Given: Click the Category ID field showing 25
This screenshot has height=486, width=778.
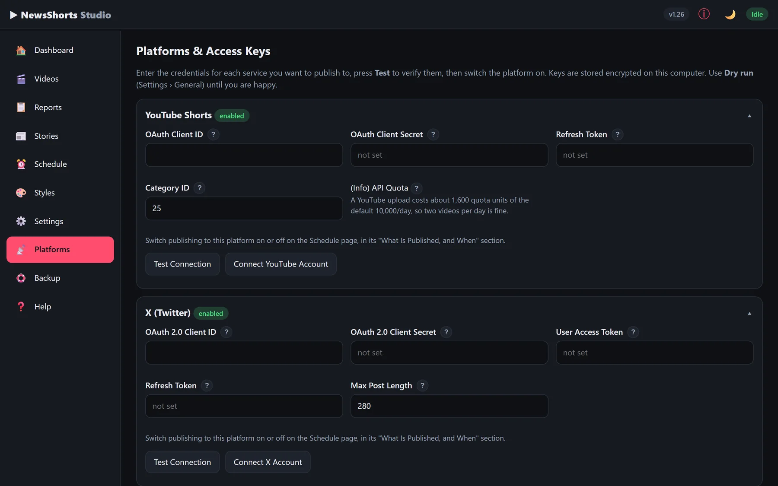Looking at the screenshot, I should click(244, 208).
